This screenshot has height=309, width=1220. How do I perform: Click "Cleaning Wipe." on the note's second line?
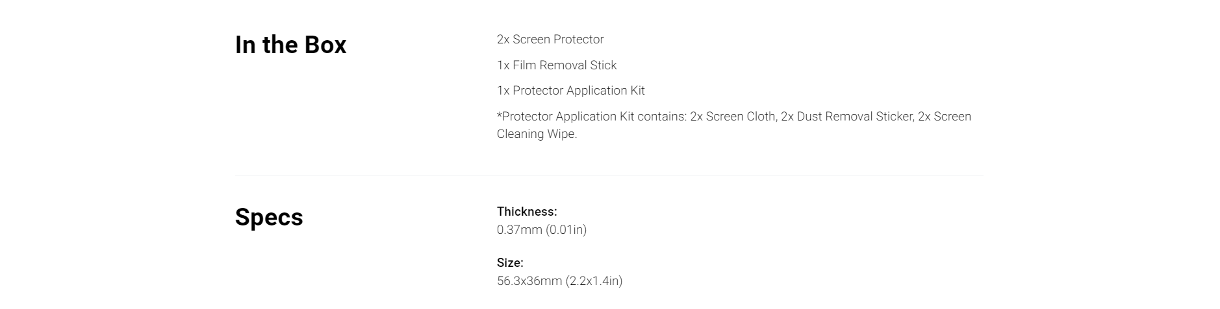pos(537,134)
